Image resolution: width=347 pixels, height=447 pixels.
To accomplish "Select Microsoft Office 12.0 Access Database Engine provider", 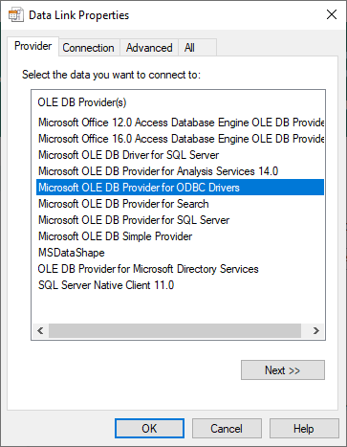I will pyautogui.click(x=181, y=123).
